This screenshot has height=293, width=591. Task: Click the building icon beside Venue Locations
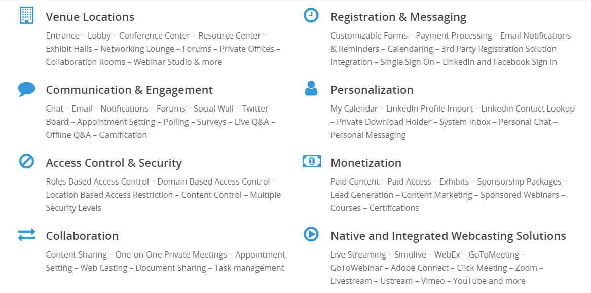coord(26,15)
